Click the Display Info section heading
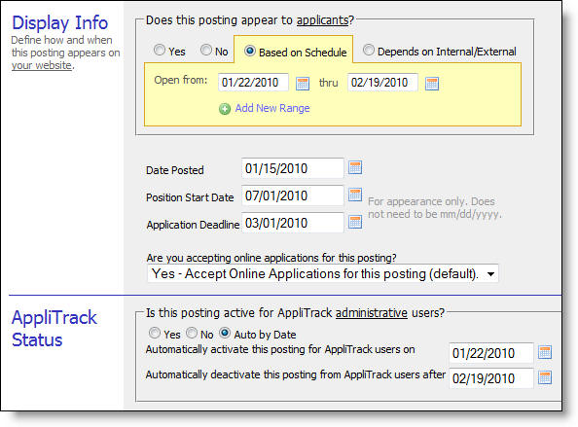Screen dimensions: 578x427 point(59,22)
